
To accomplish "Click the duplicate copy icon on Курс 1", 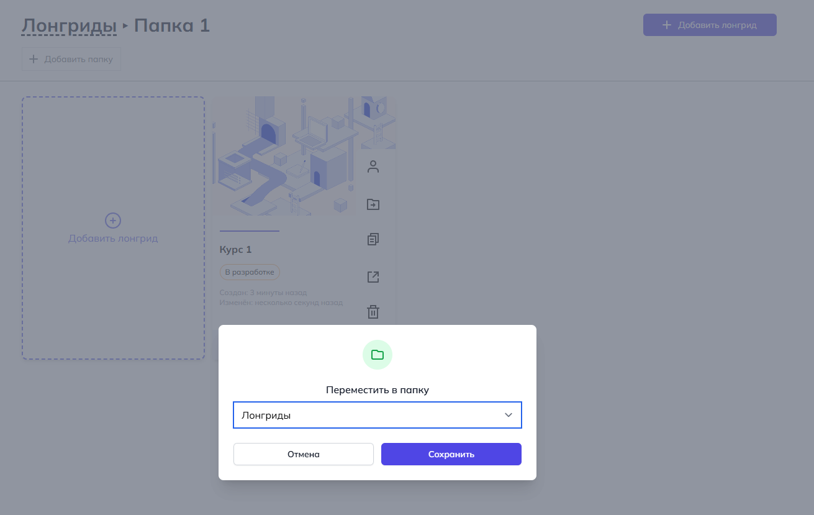I will [373, 239].
